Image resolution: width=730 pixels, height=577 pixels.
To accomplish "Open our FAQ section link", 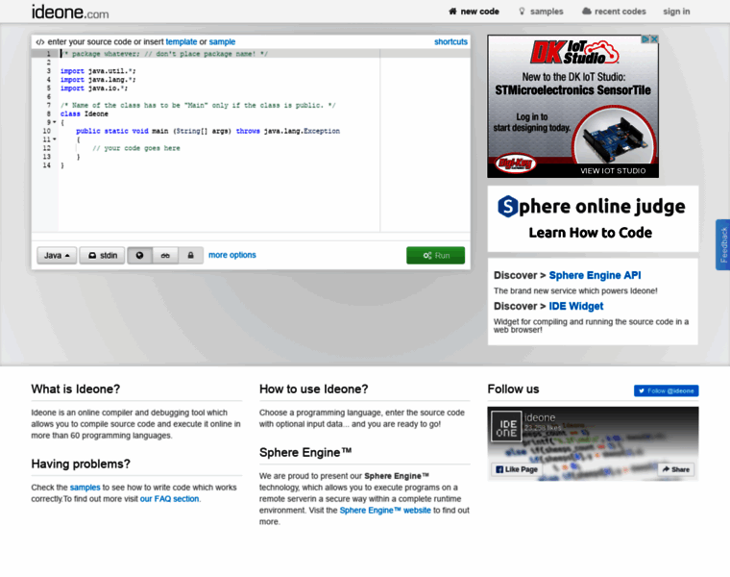I will (169, 499).
